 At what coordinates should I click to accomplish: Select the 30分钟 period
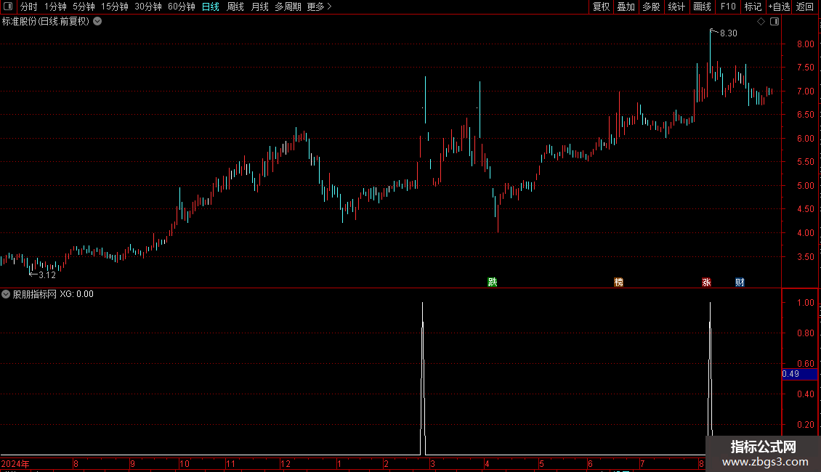(147, 7)
